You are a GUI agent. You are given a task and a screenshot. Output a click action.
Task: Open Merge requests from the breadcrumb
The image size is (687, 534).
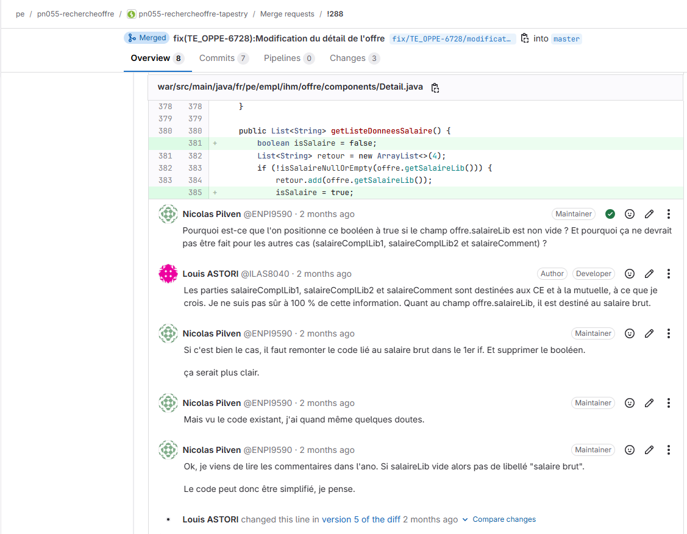[x=287, y=13]
